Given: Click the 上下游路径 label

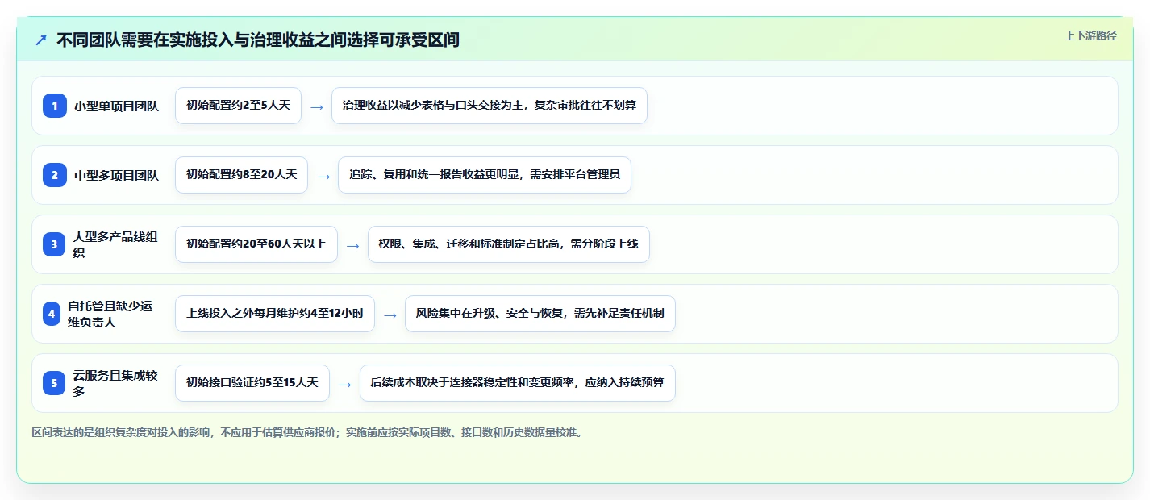Looking at the screenshot, I should tap(1090, 35).
